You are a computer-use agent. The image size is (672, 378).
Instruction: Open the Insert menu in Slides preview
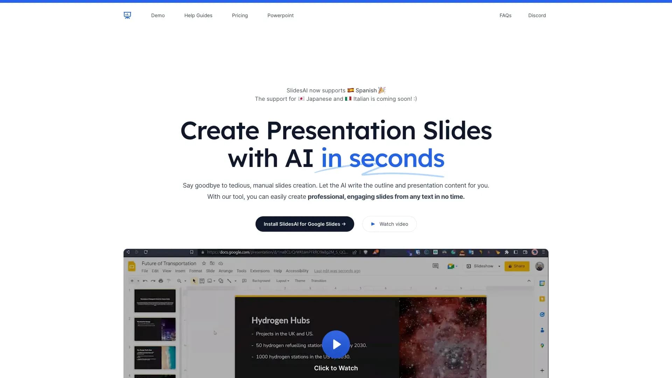click(180, 271)
